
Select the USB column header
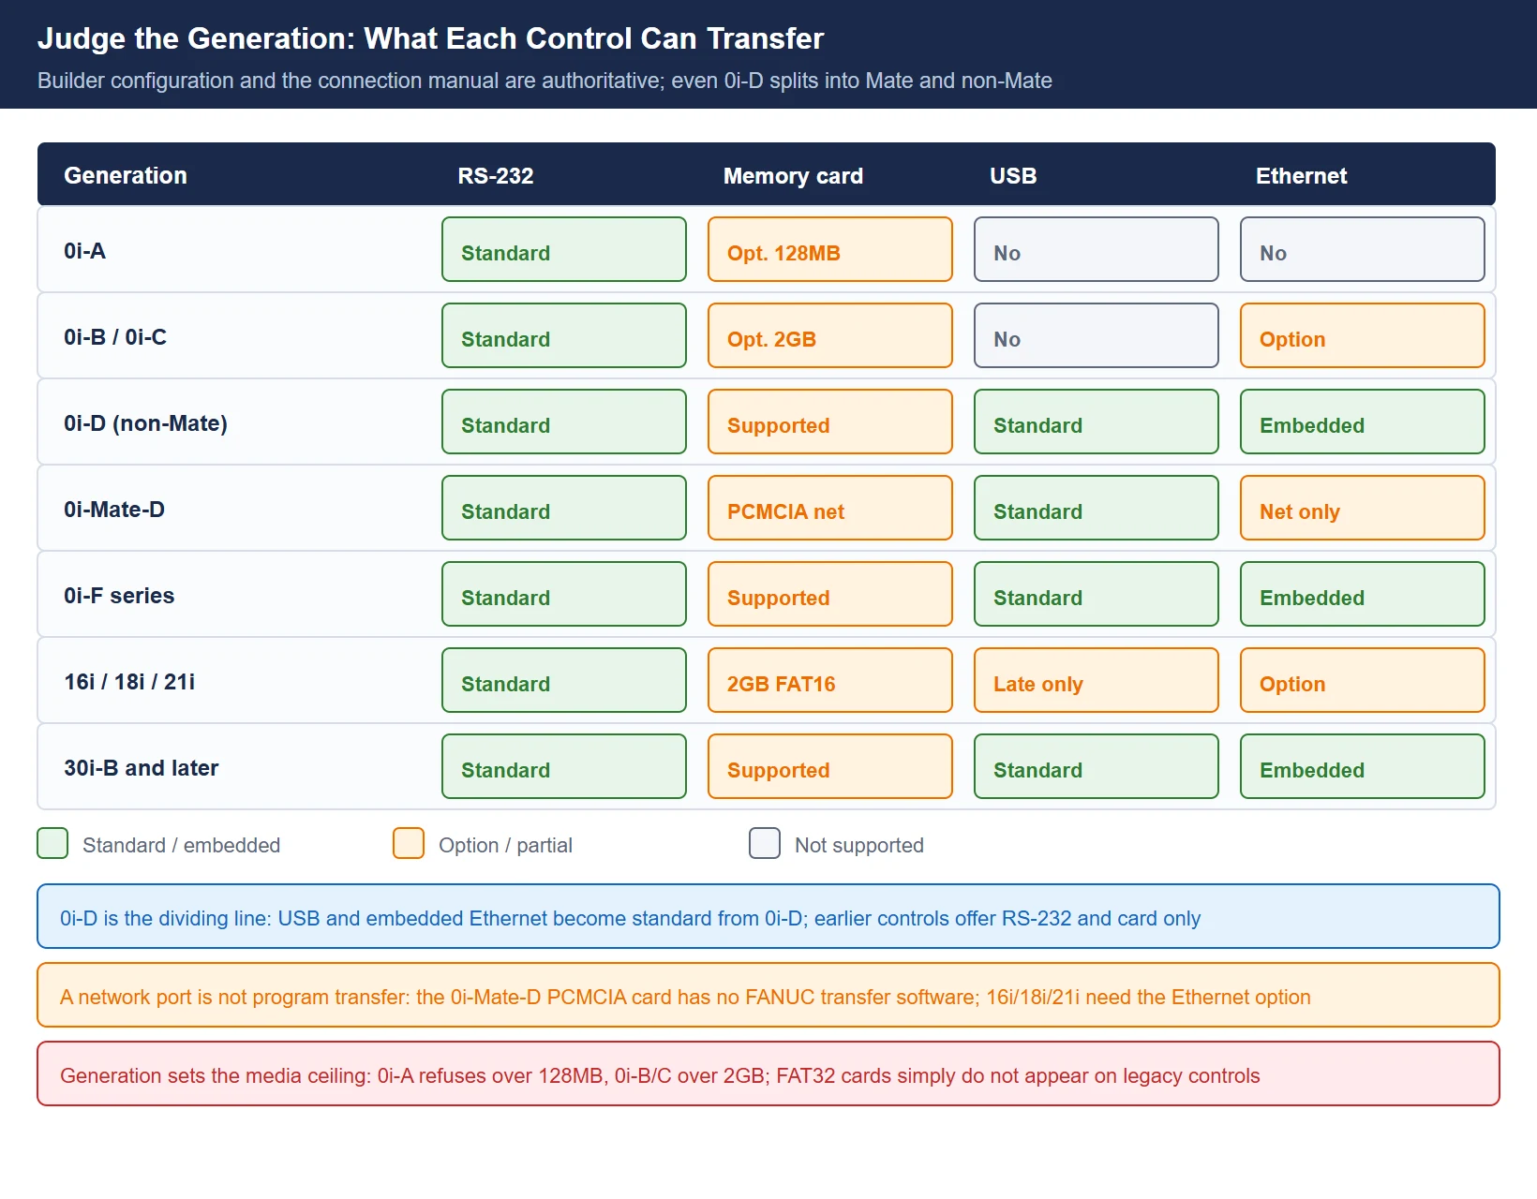pos(1013,175)
